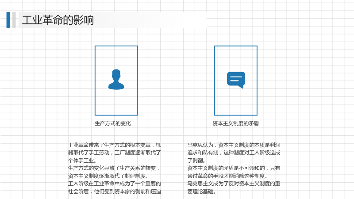Click the line 资本主义制度逐渐取代了封建制度
The height and width of the screenshot is (199, 354).
pos(108,176)
